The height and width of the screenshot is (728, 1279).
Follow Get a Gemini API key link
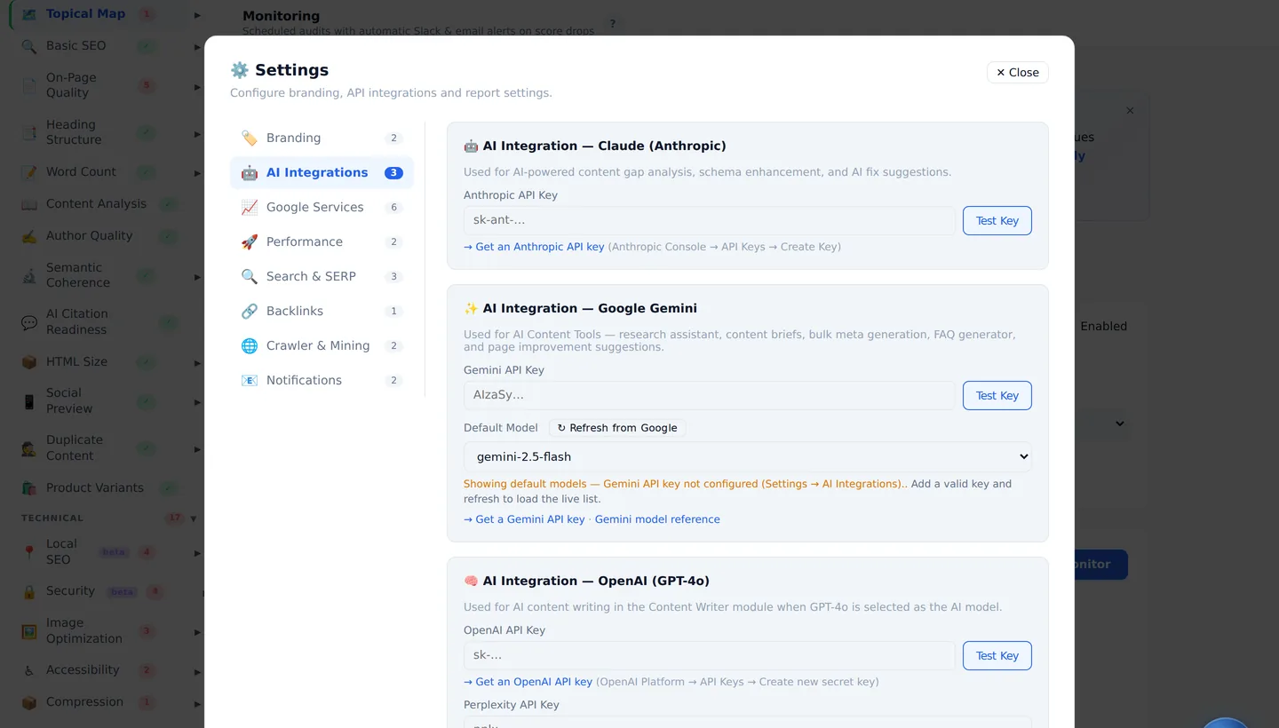(524, 519)
